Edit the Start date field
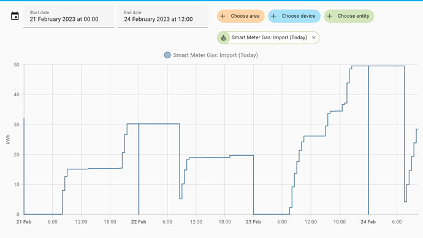The width and height of the screenshot is (423, 238). click(x=69, y=16)
